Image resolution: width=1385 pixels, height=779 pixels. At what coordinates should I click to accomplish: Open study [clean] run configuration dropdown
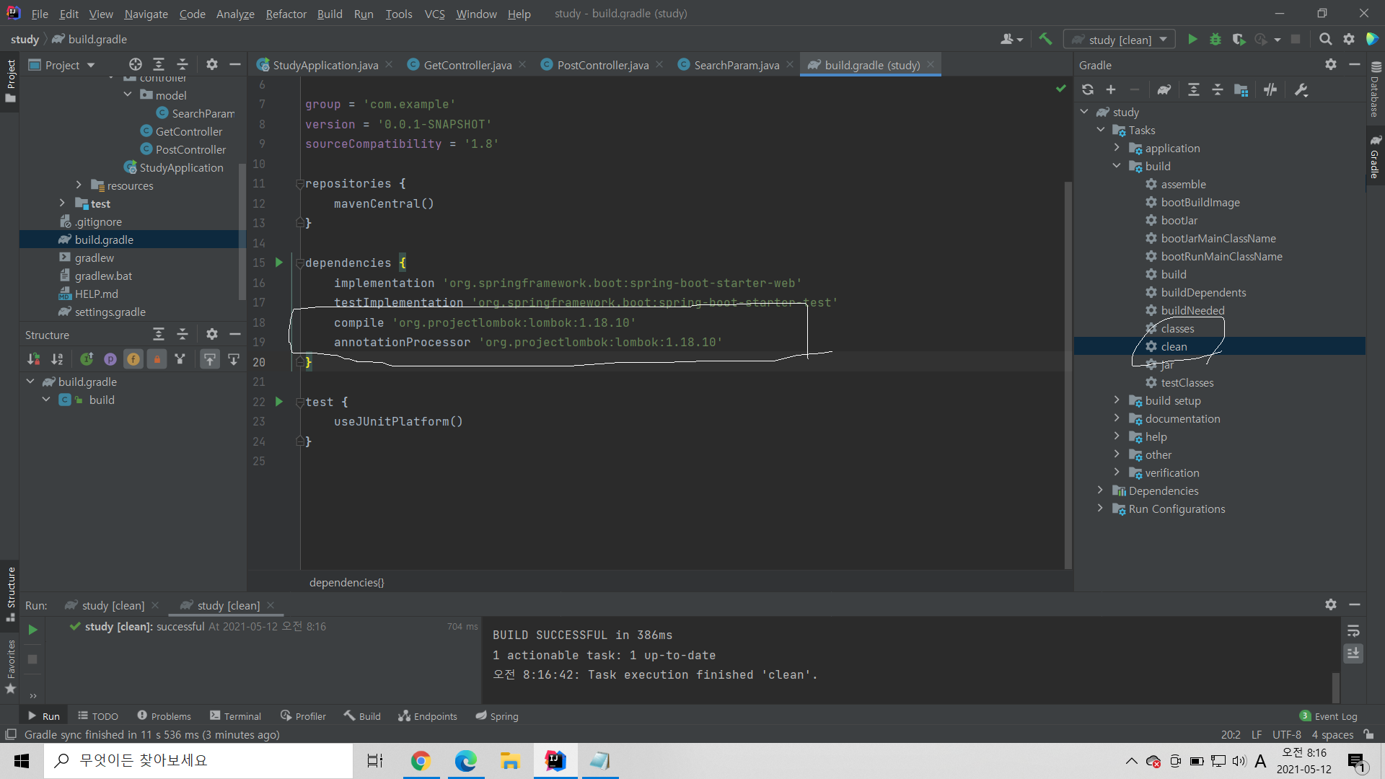[x=1120, y=40]
